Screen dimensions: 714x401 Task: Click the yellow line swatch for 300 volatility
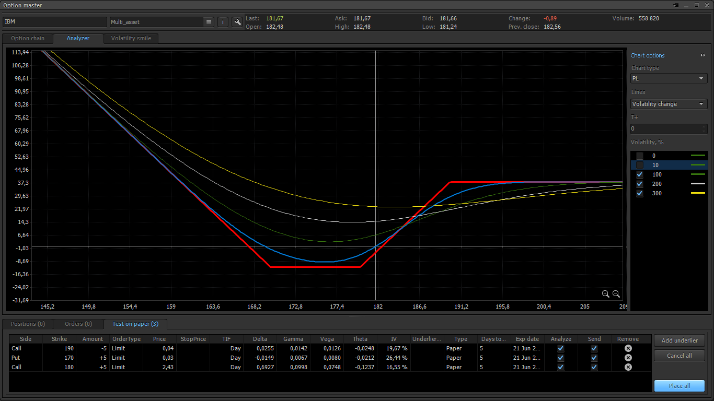(697, 193)
